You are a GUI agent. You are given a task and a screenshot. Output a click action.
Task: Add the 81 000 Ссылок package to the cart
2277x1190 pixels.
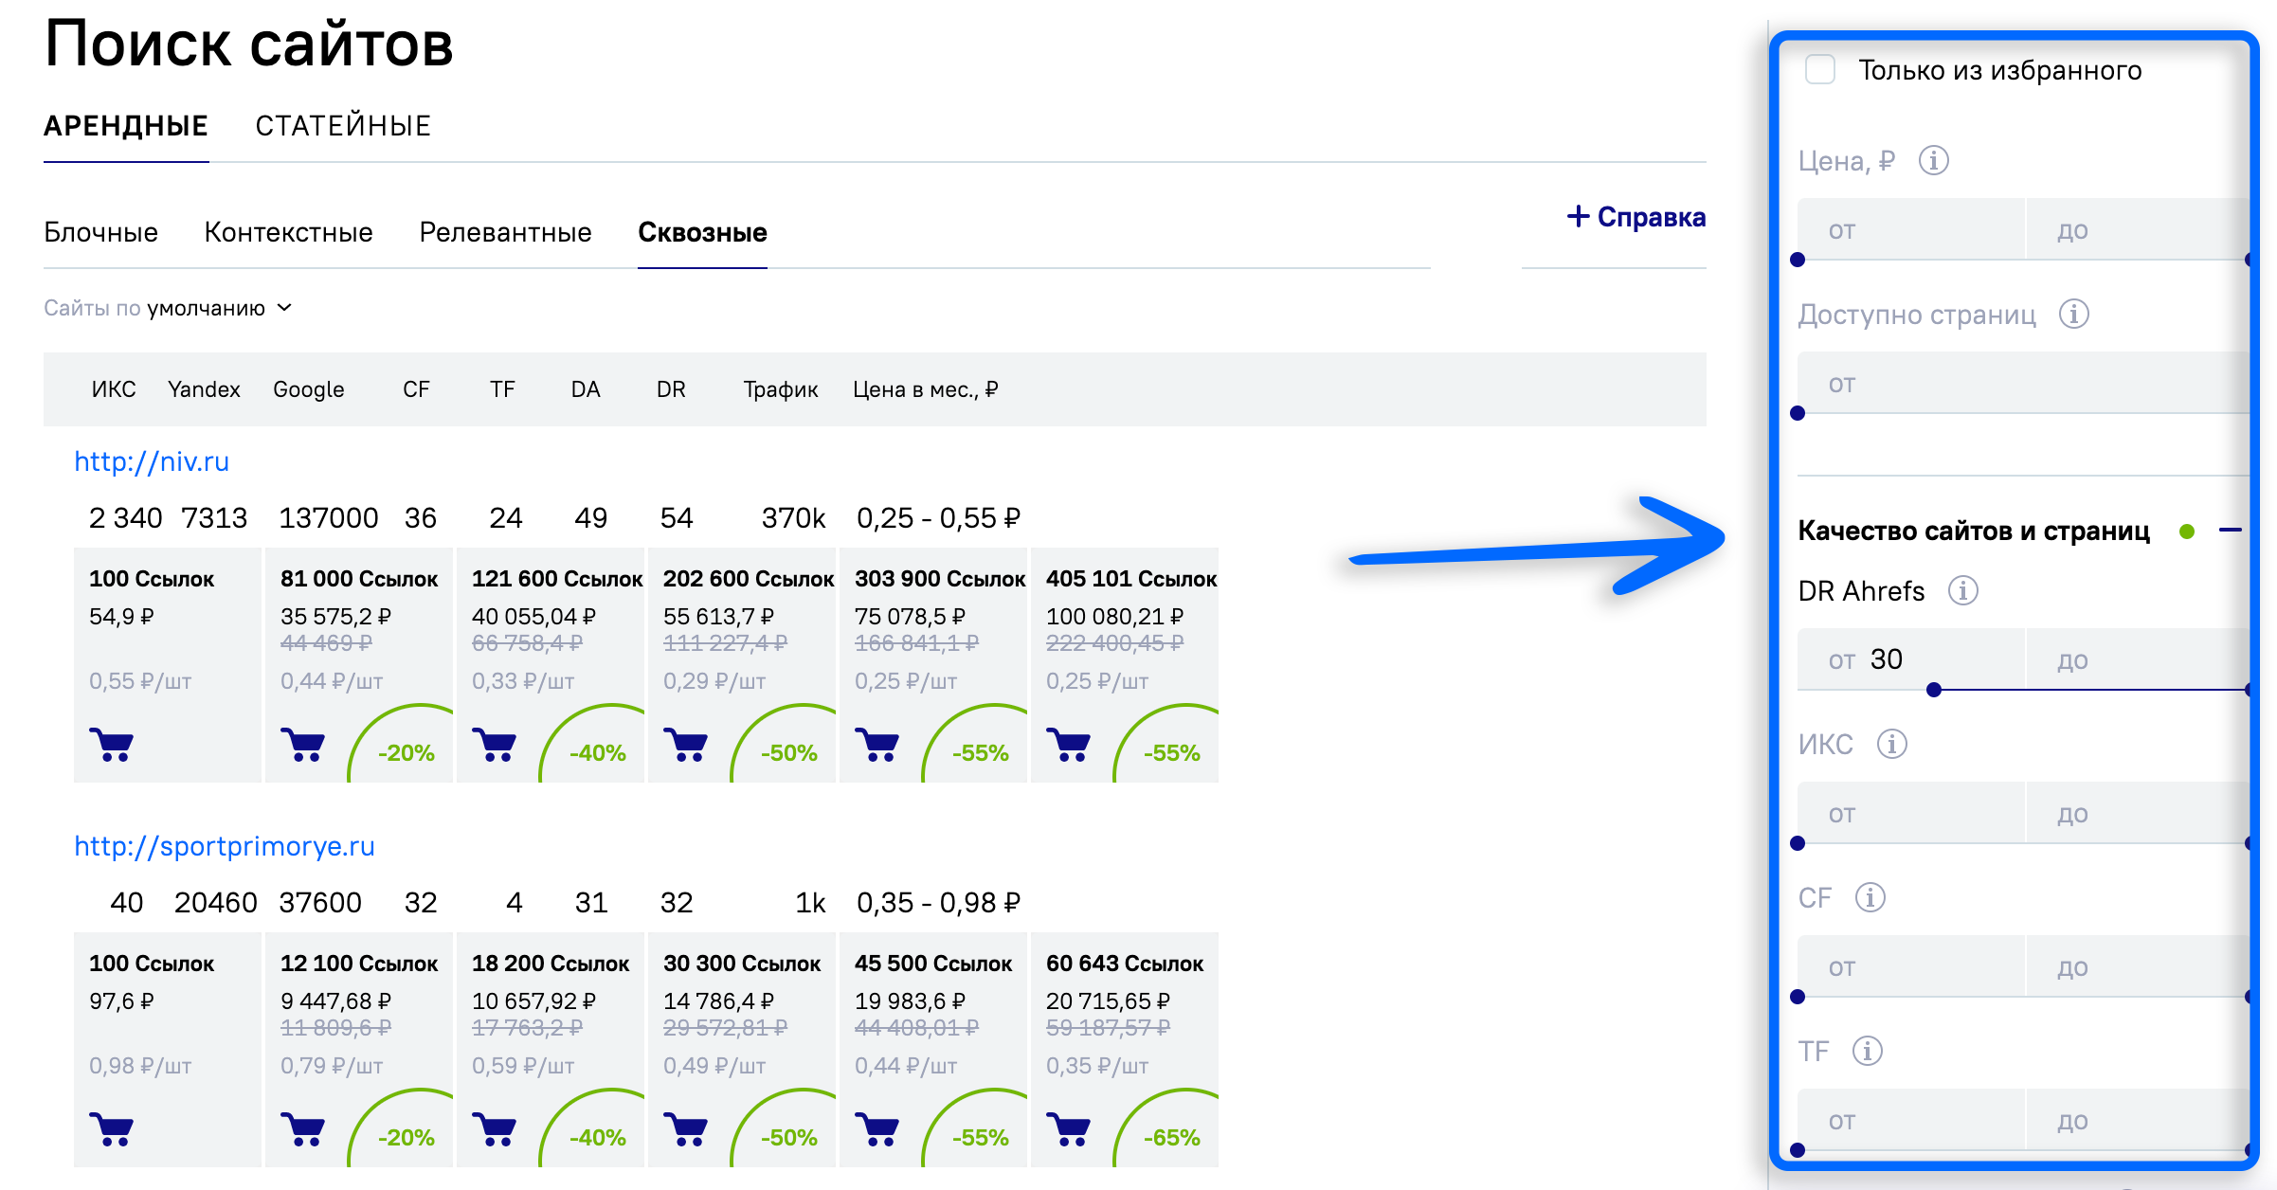click(x=302, y=745)
